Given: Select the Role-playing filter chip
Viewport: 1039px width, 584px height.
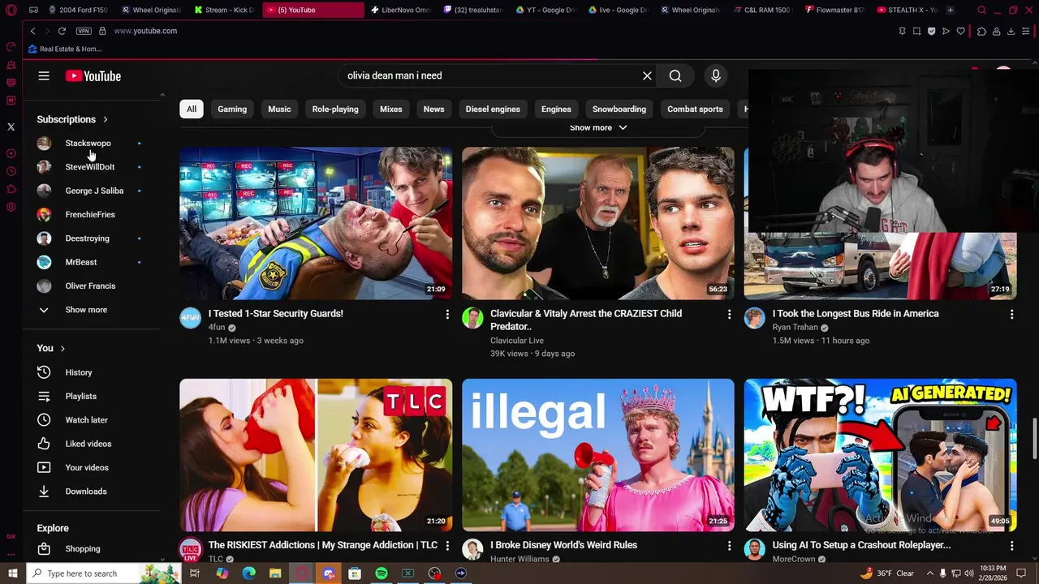Looking at the screenshot, I should click(335, 109).
